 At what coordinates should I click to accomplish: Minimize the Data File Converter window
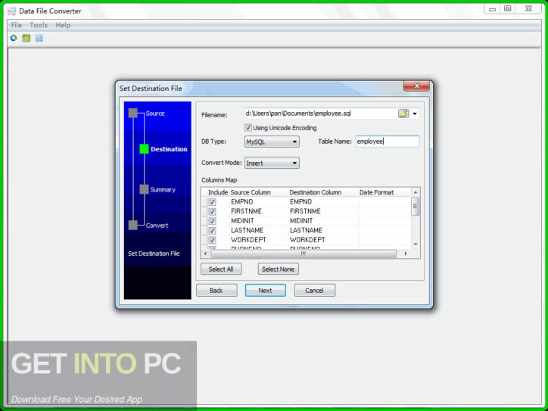[x=492, y=9]
